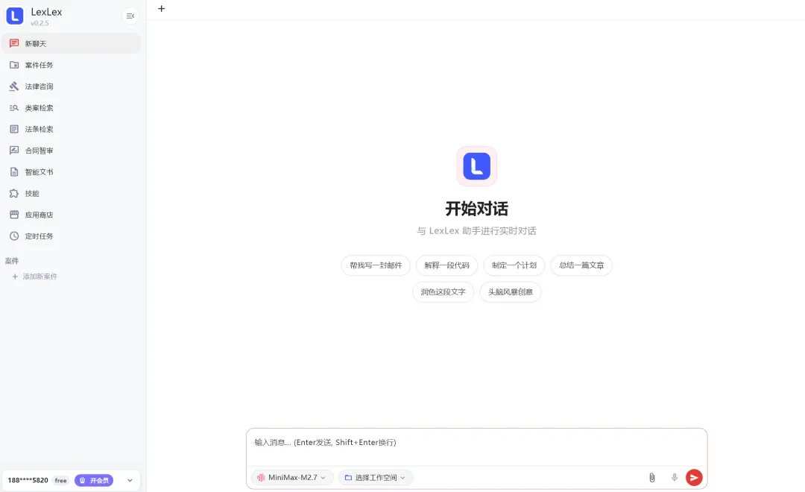
Task: Click the 开会员 membership button
Action: pyautogui.click(x=94, y=480)
